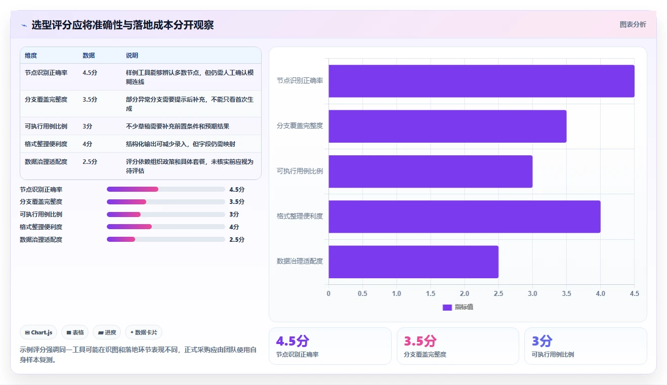Click the 4.5分 table cell

click(90, 72)
